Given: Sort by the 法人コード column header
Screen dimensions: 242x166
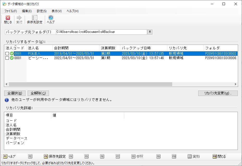Looking at the screenshot, I should coord(15,48).
